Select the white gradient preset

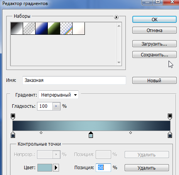78,28
